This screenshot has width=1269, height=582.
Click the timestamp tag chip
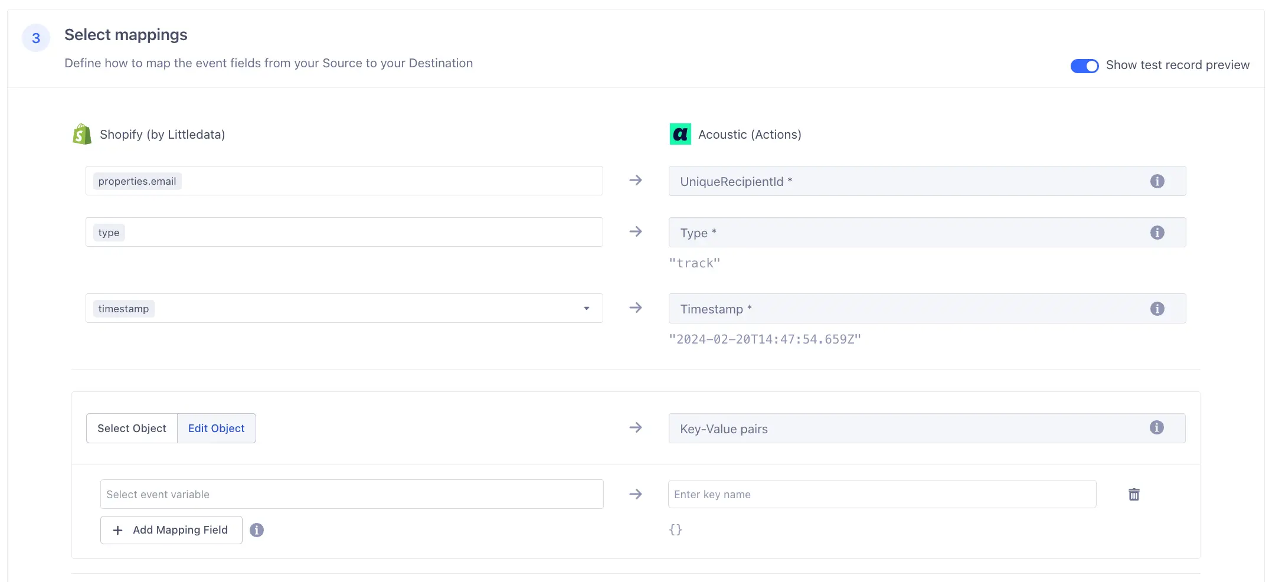pos(123,309)
